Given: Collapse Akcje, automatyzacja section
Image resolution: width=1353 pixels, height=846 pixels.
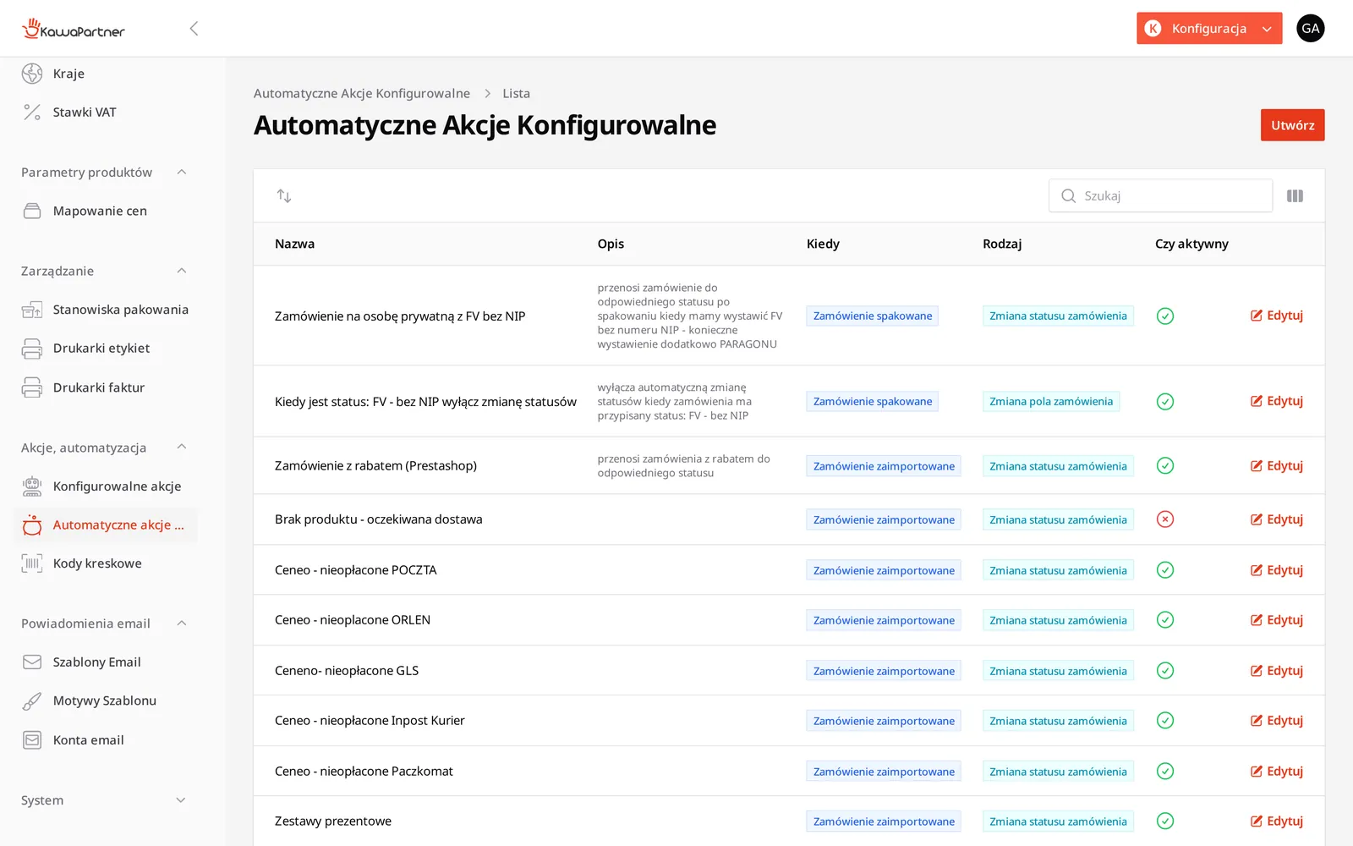Looking at the screenshot, I should (x=181, y=447).
